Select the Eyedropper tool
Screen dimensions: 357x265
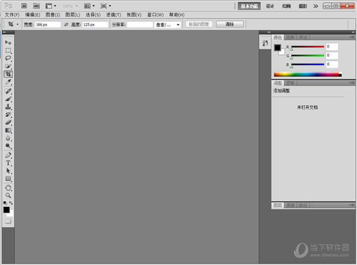click(8, 82)
